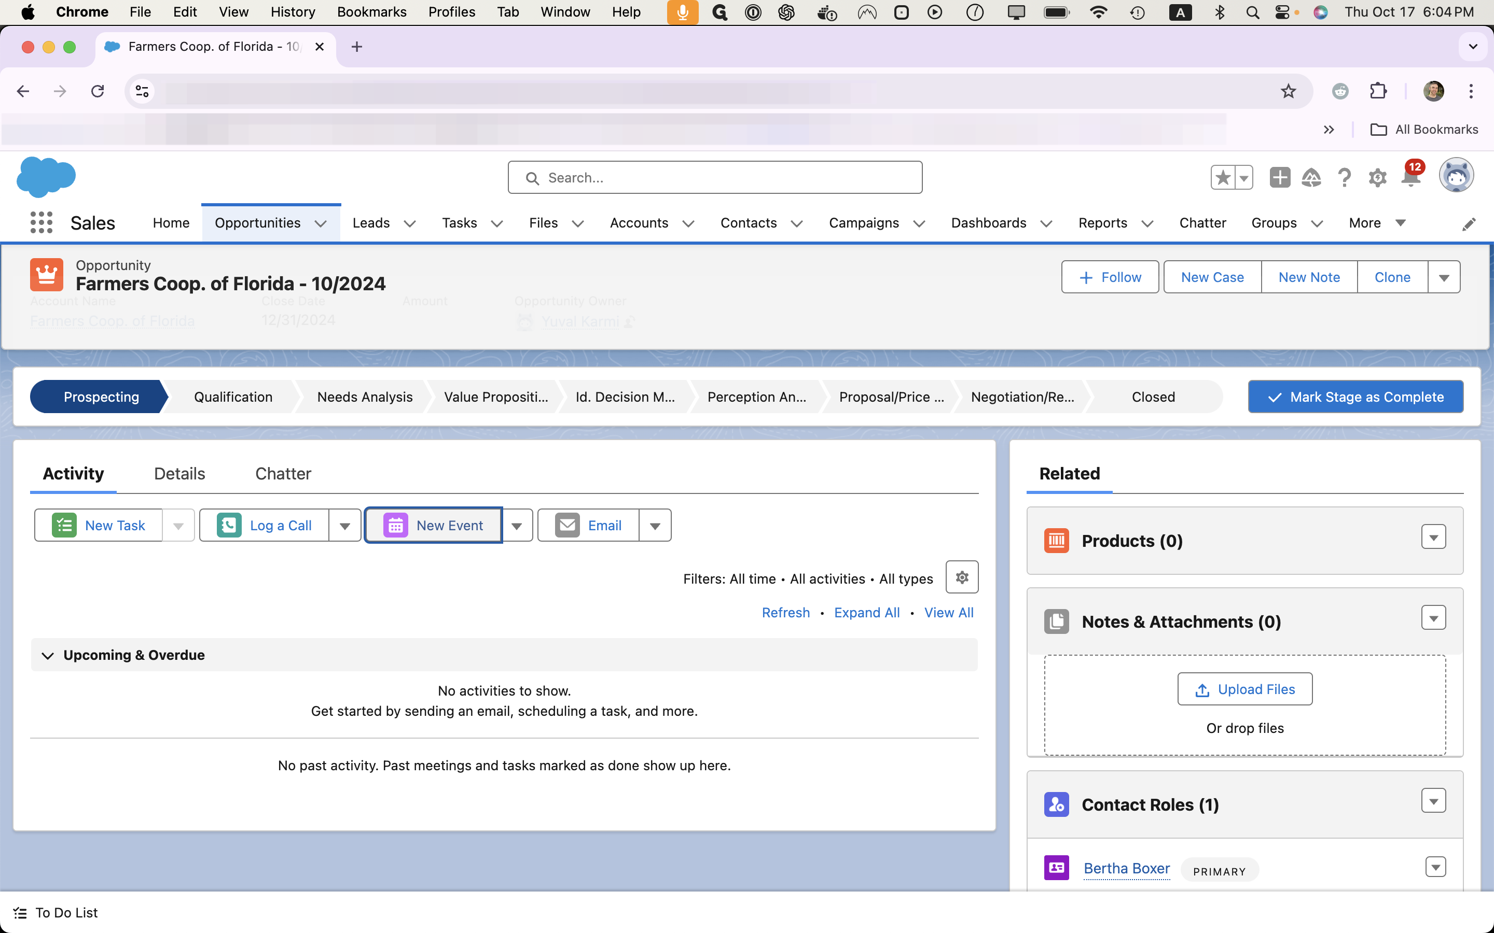Screen dimensions: 1494x933
Task: Click the Bertha Boxer contact icon
Action: pos(1056,868)
